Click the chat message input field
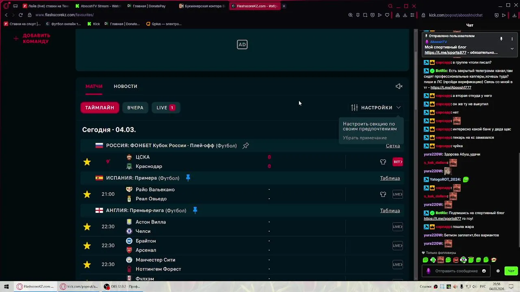The height and width of the screenshot is (292, 520). 457,271
